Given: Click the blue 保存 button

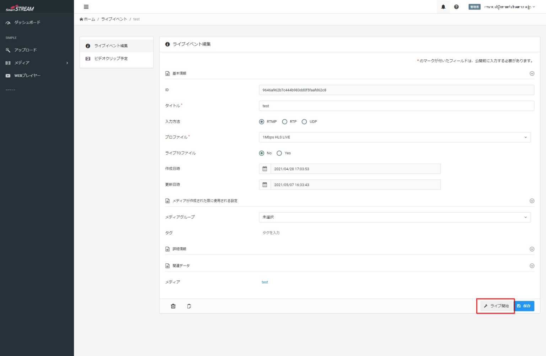Looking at the screenshot, I should tap(524, 306).
